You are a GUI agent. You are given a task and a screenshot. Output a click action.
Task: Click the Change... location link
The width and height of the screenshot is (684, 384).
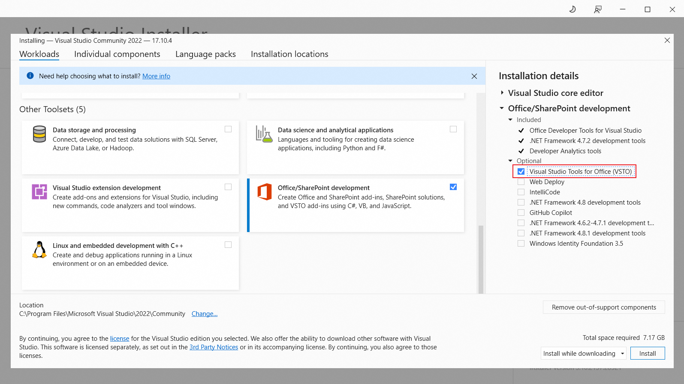205,314
